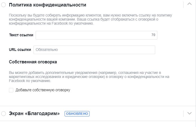Collapse the Политика конфиденциальности section chevron

coord(190,4)
